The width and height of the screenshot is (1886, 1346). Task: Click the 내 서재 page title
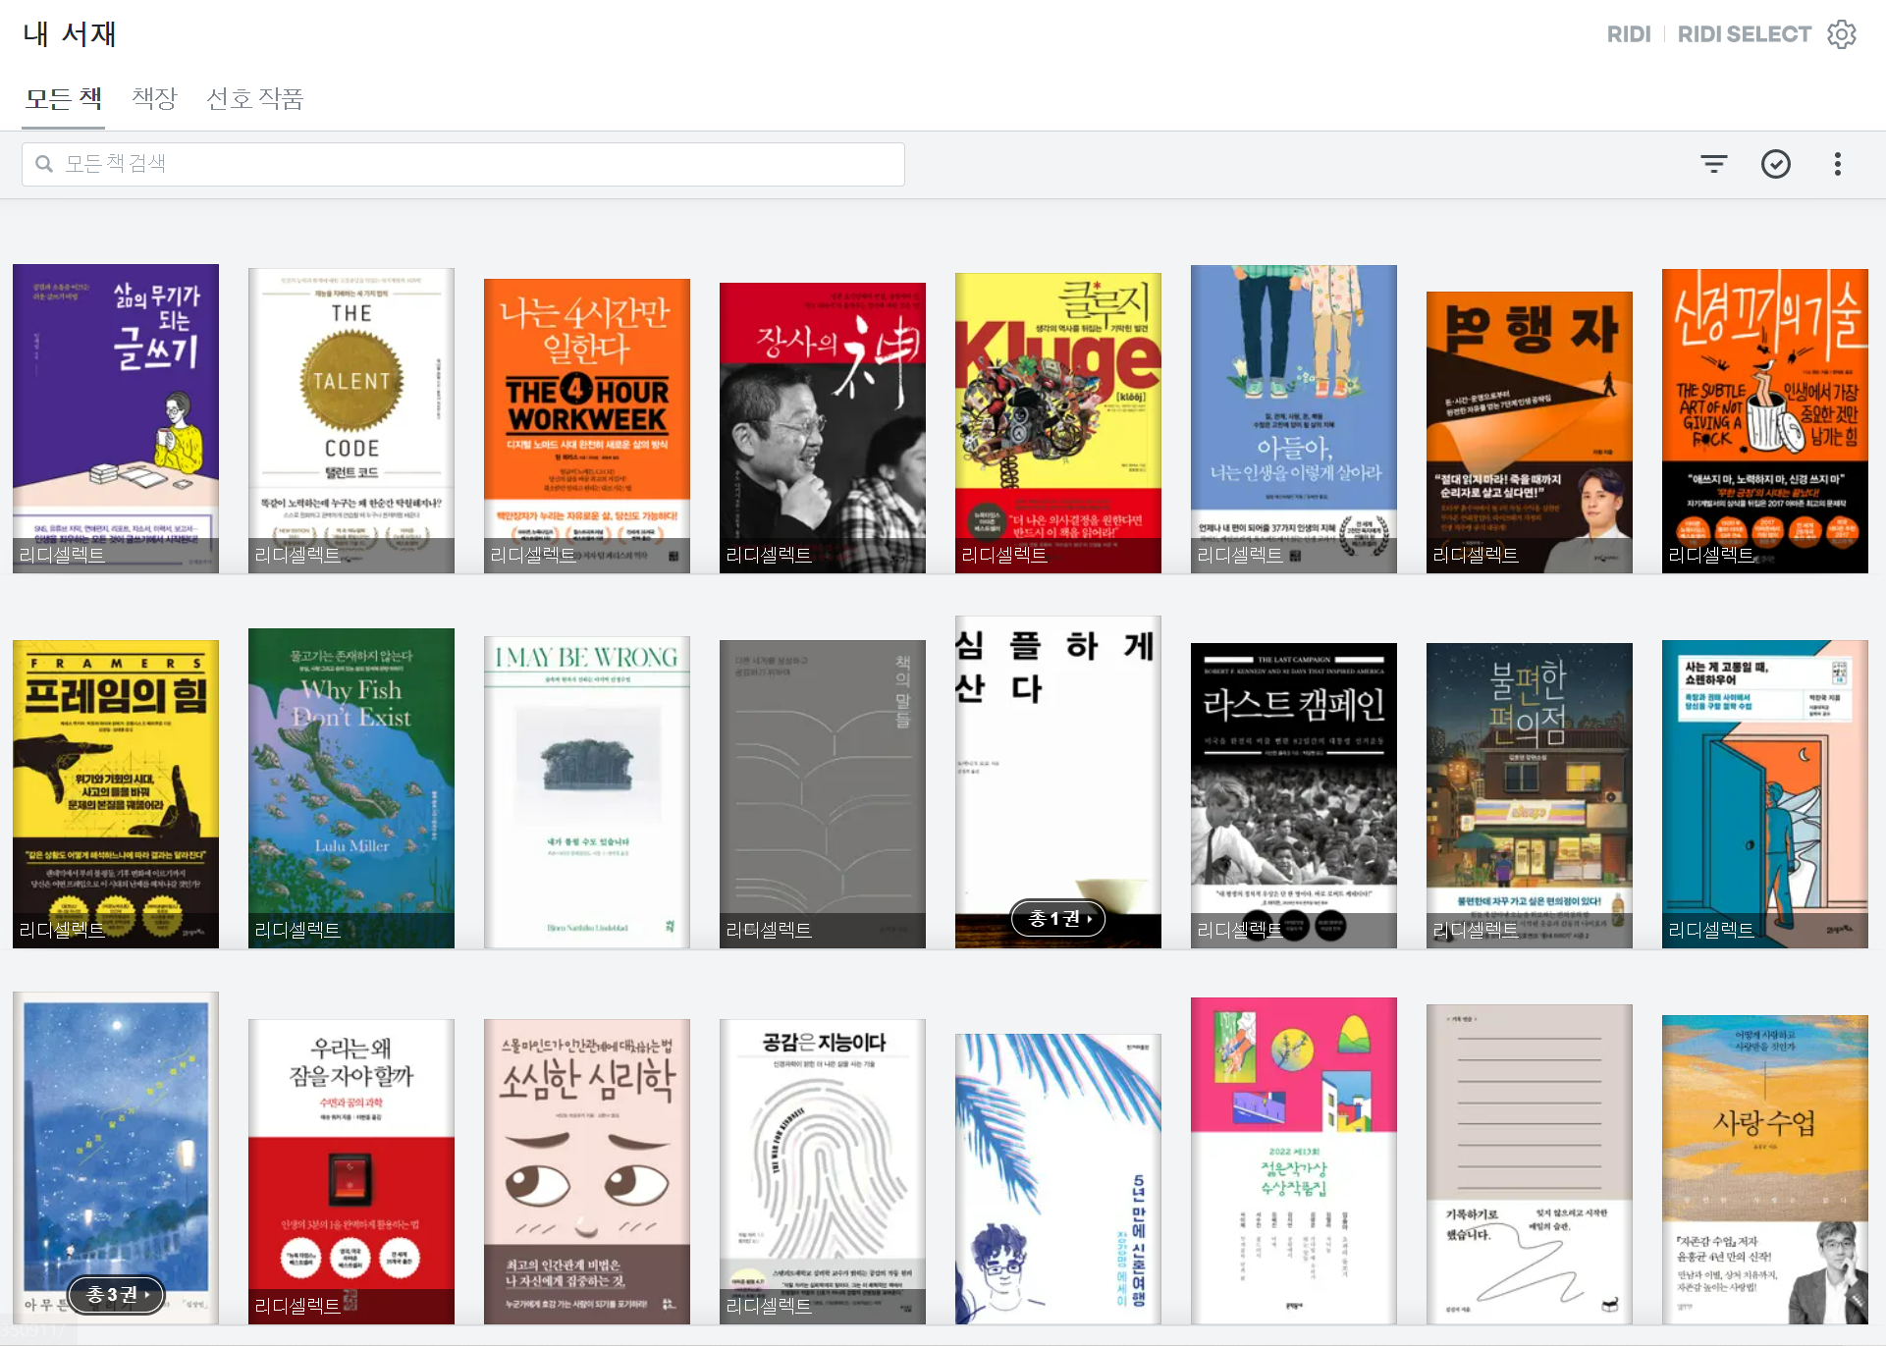[70, 34]
